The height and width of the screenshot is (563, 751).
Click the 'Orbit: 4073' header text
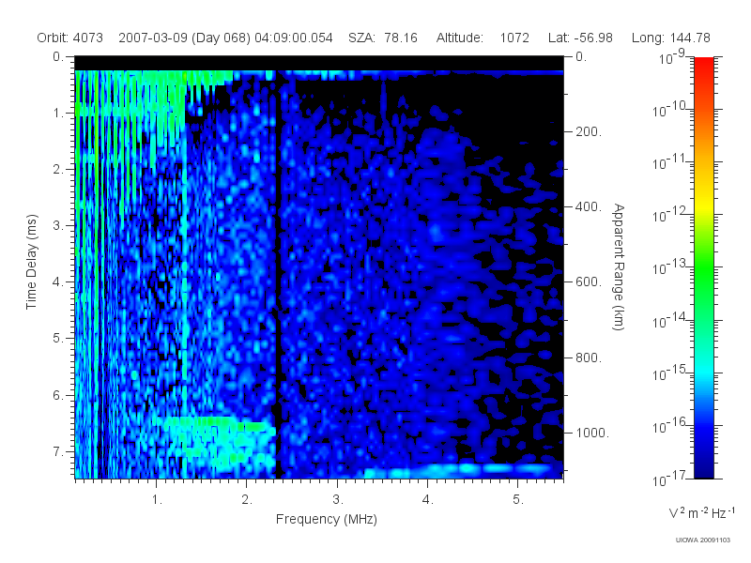tap(69, 38)
